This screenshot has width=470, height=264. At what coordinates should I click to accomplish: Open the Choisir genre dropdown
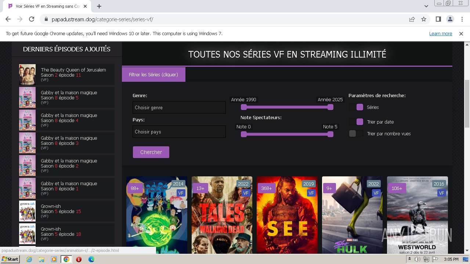point(179,107)
